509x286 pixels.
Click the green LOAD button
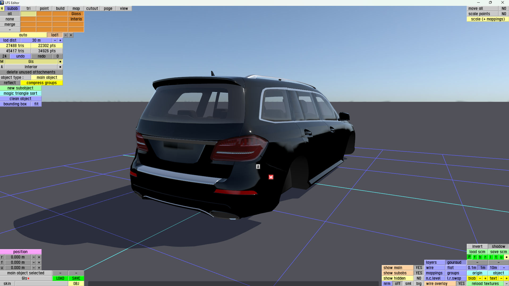coord(60,278)
